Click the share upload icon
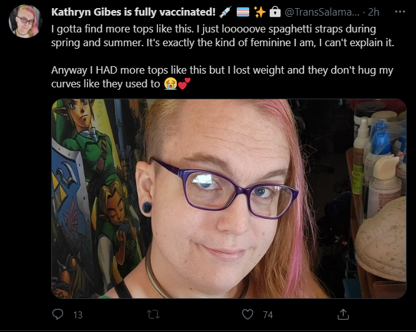416x332 pixels. (x=343, y=315)
